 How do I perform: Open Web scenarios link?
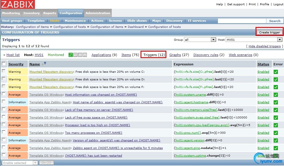[x=241, y=55]
